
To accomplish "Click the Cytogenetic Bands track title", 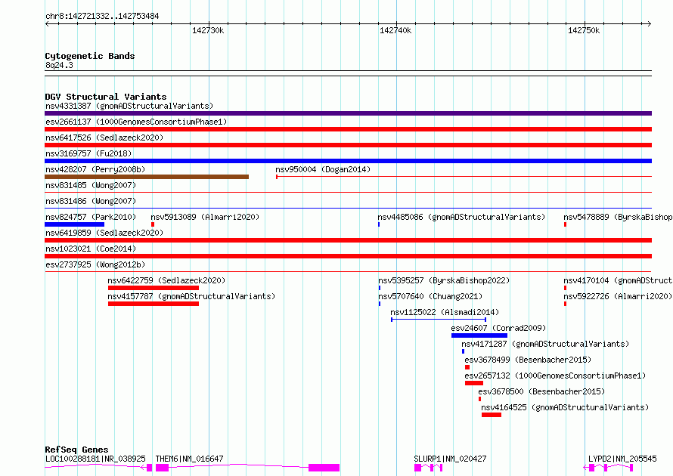I will [90, 56].
